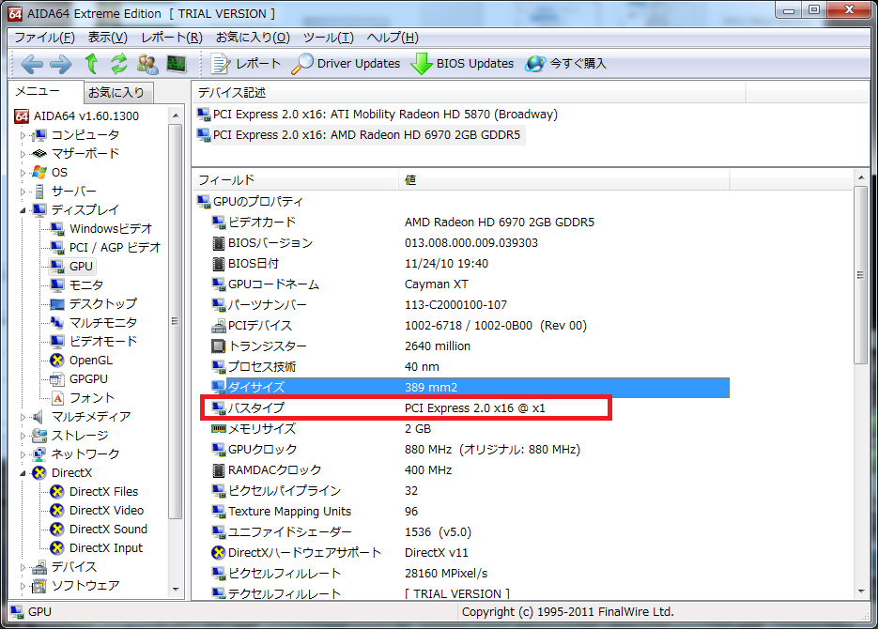Expand the サーバー tree node
Image resolution: width=879 pixels, height=630 pixels.
23,192
